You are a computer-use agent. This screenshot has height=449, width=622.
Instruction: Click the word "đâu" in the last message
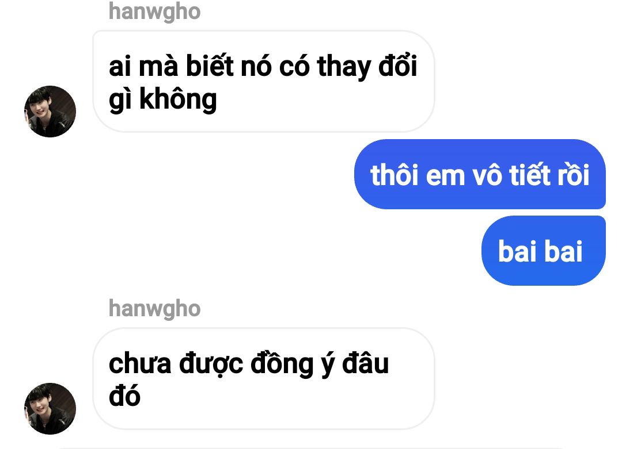[x=365, y=363]
